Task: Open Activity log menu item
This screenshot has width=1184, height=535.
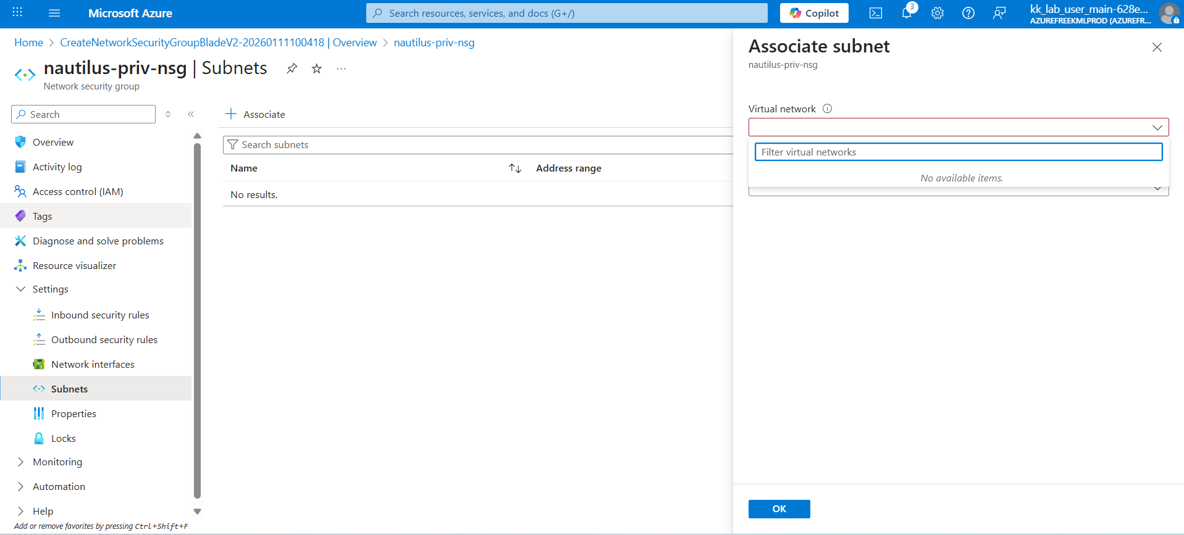Action: point(57,167)
